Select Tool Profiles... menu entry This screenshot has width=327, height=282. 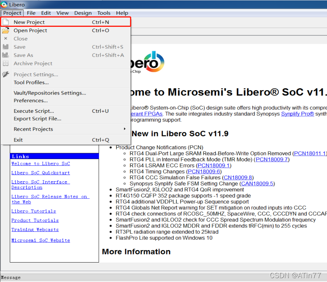point(66,82)
